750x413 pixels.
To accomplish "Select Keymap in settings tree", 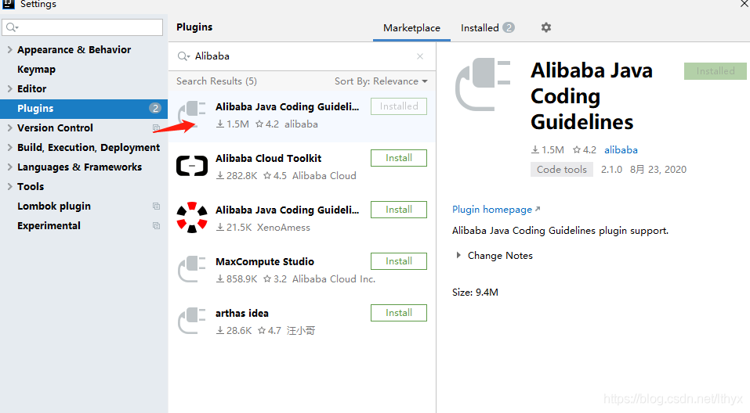I will tap(36, 70).
